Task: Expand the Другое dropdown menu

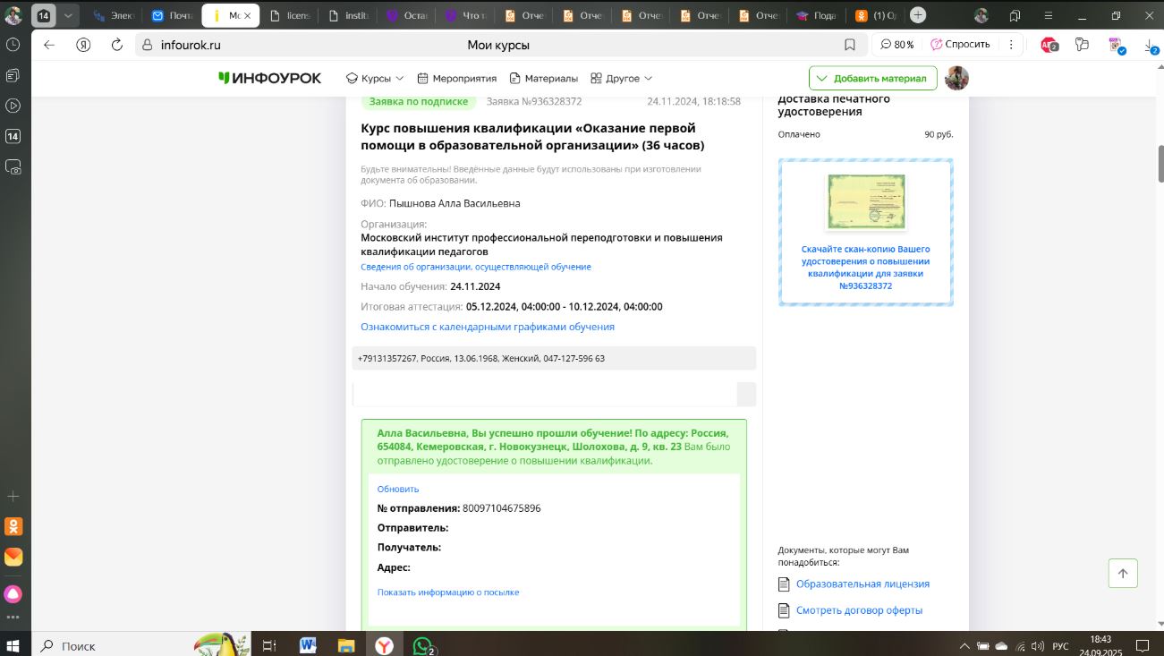Action: pyautogui.click(x=622, y=79)
